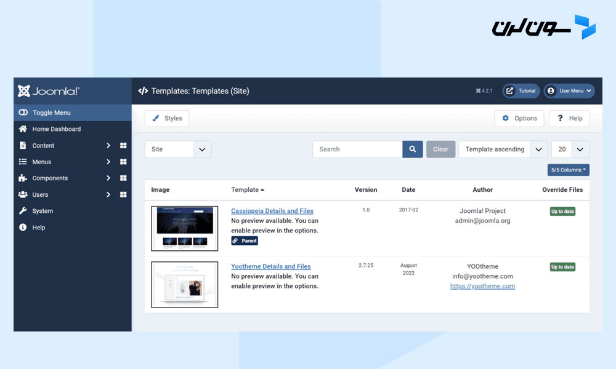Open the User Menu dropdown
The width and height of the screenshot is (616, 369).
click(x=569, y=91)
